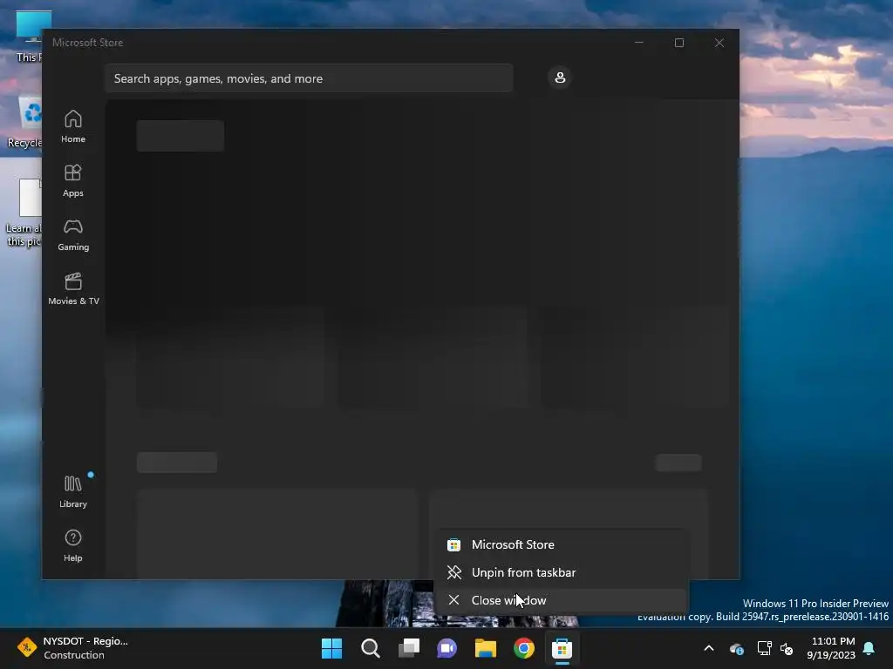The height and width of the screenshot is (669, 893).
Task: Go to the Gaming section
Action: [73, 235]
